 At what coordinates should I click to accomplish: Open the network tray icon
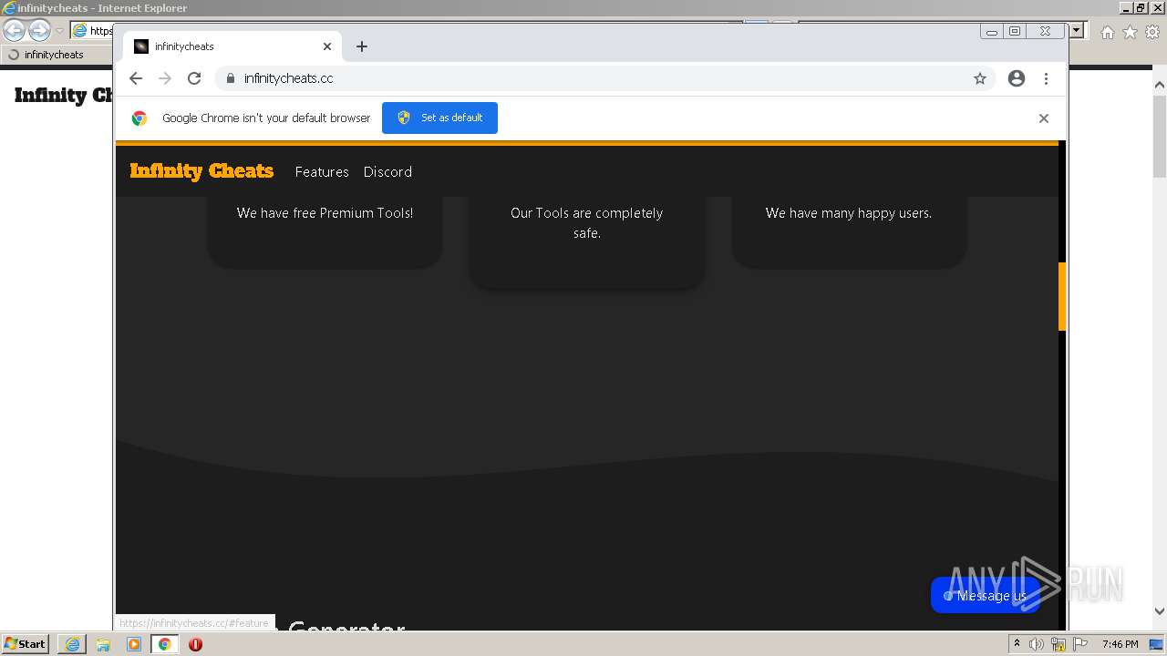pyautogui.click(x=1059, y=644)
